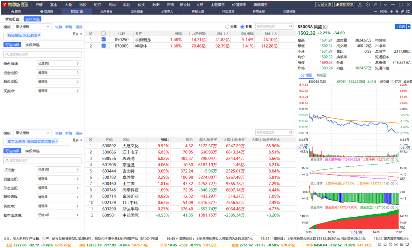This screenshot has width=412, height=248.
Task: Open the user account icon in title bar
Action: tap(360, 4)
